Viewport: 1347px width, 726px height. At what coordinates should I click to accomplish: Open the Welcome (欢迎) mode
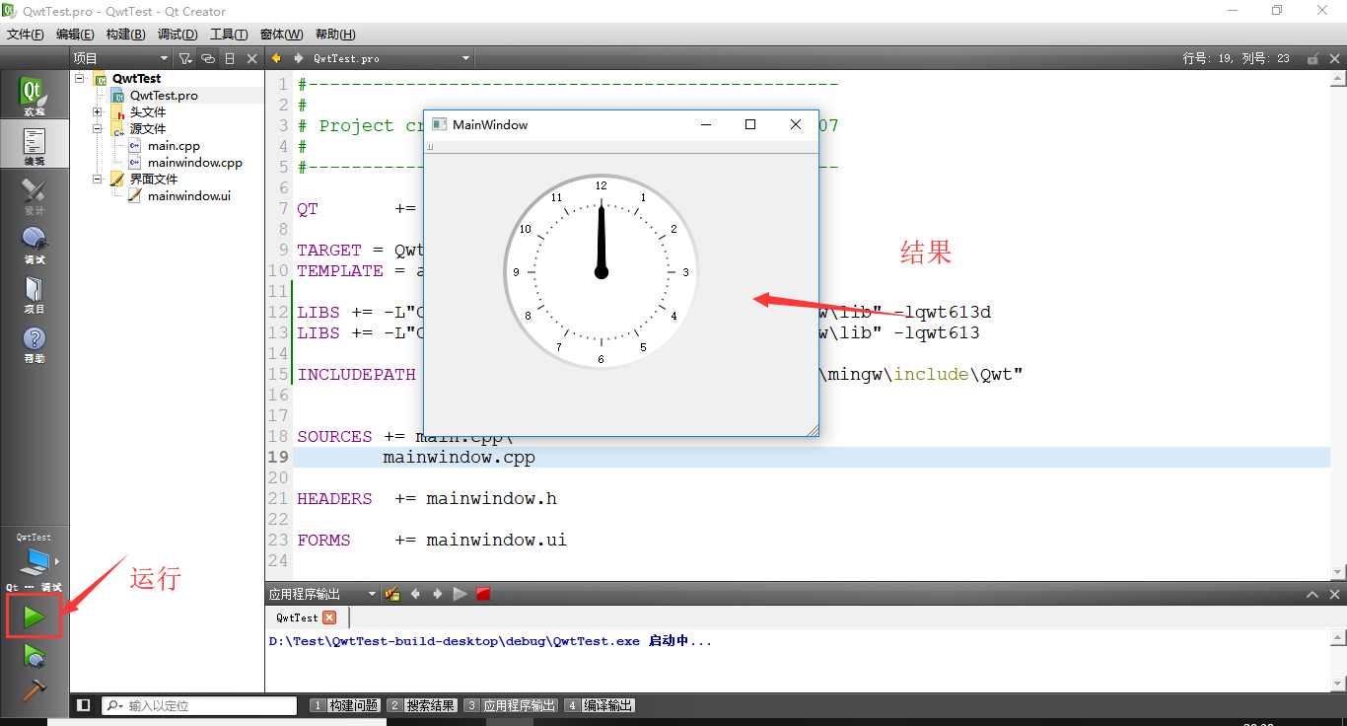34,97
